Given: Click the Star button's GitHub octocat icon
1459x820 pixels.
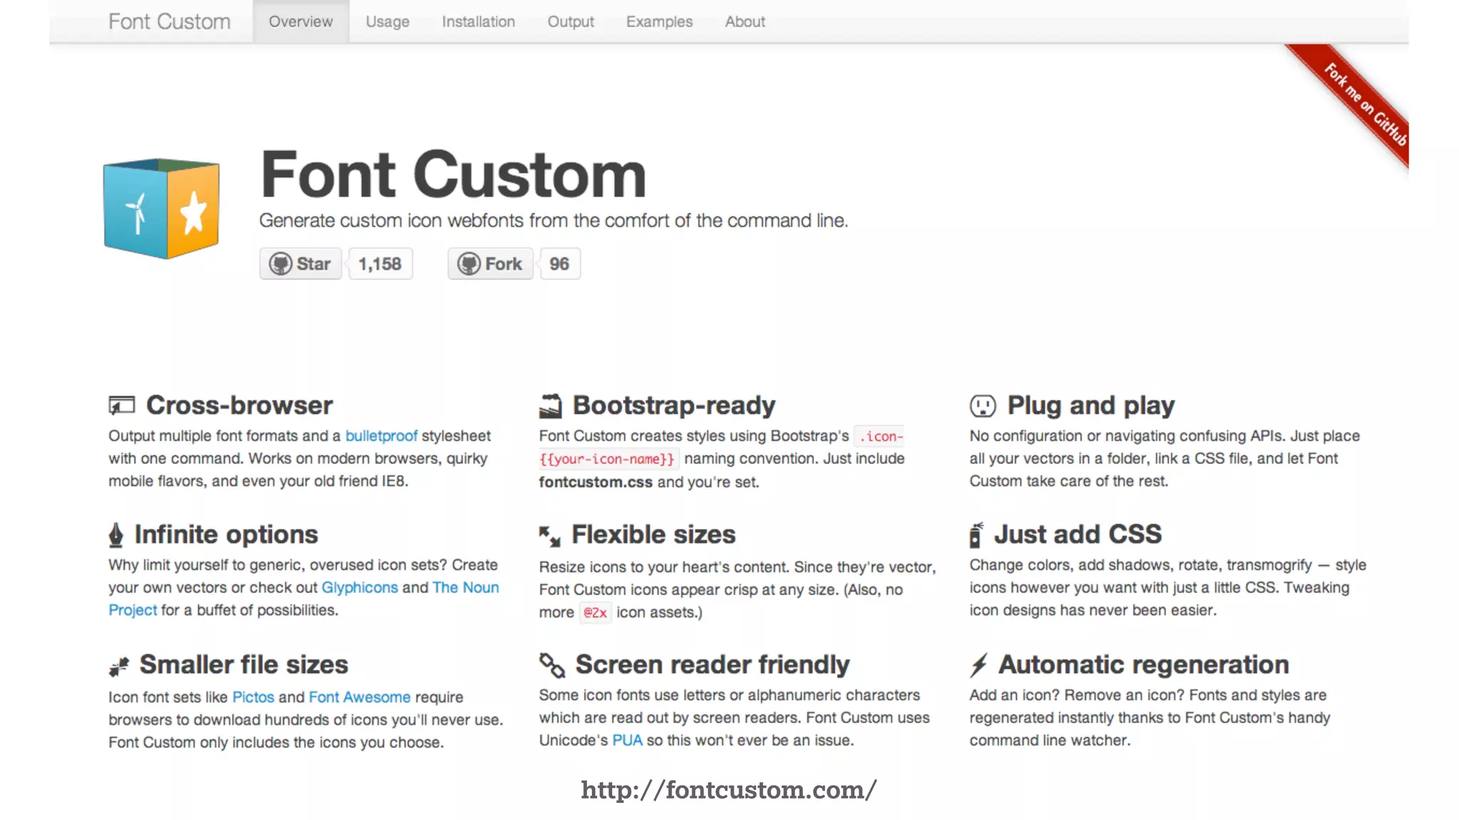Looking at the screenshot, I should click(281, 264).
